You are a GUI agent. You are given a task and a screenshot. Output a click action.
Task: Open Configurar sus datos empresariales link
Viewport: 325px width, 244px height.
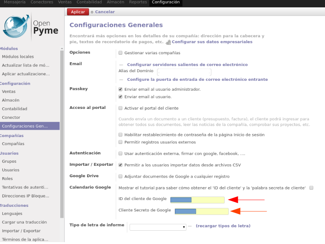coord(212,42)
